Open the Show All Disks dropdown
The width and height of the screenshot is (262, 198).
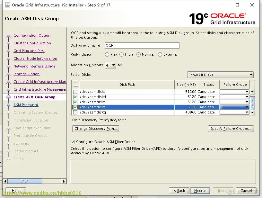point(220,75)
